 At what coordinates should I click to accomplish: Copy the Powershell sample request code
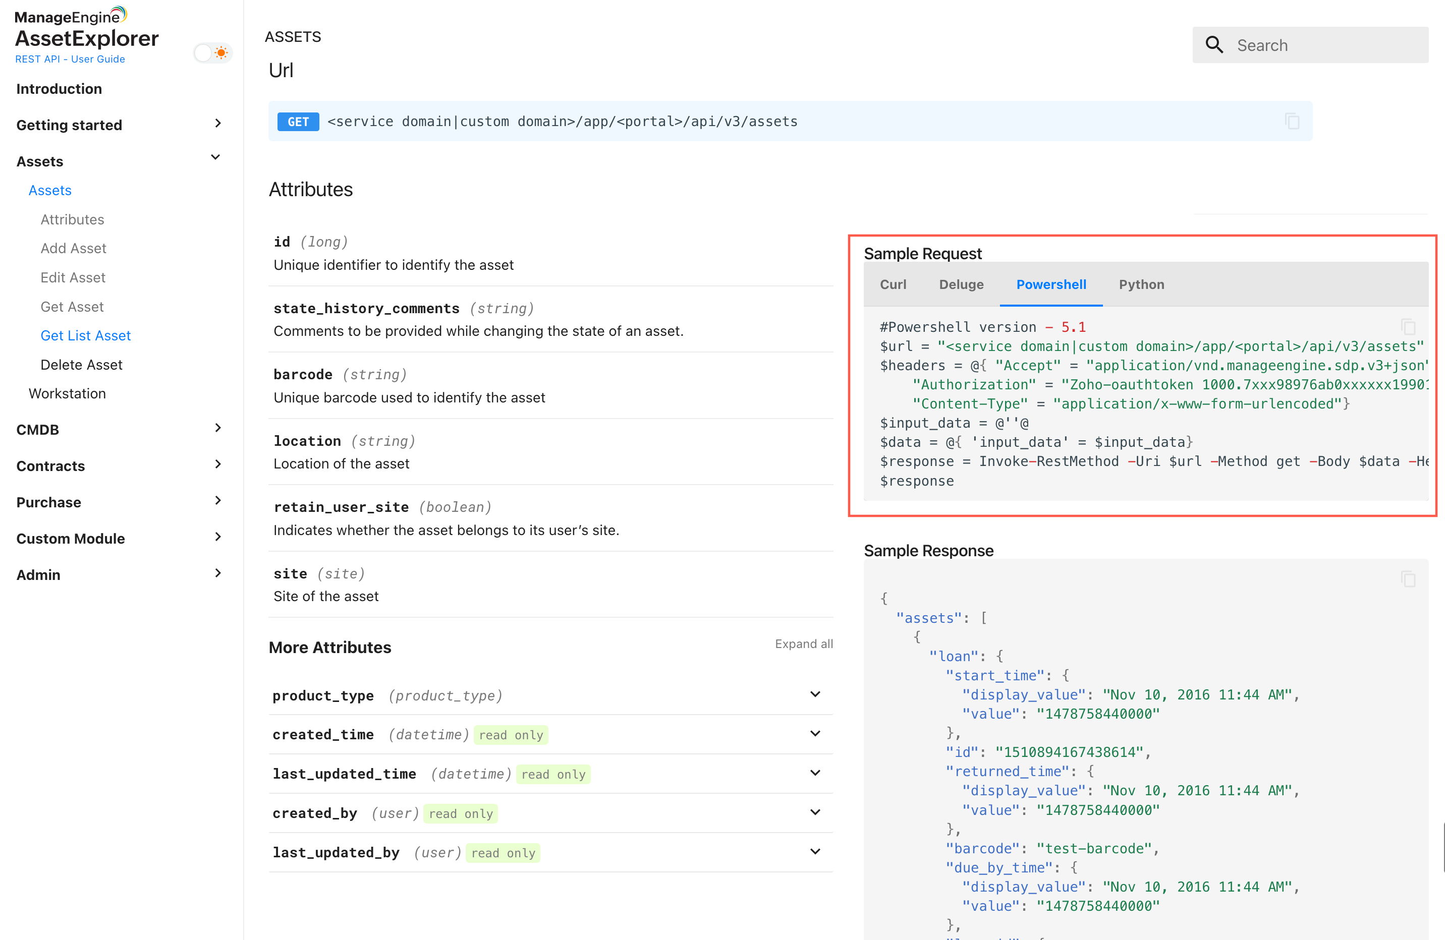1408,327
